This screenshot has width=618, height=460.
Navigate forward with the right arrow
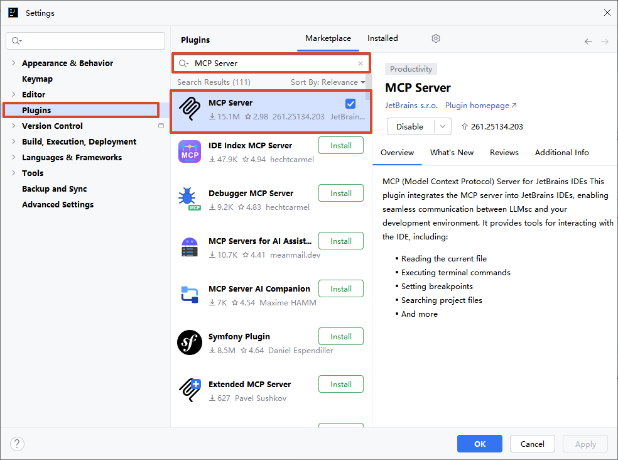(605, 41)
